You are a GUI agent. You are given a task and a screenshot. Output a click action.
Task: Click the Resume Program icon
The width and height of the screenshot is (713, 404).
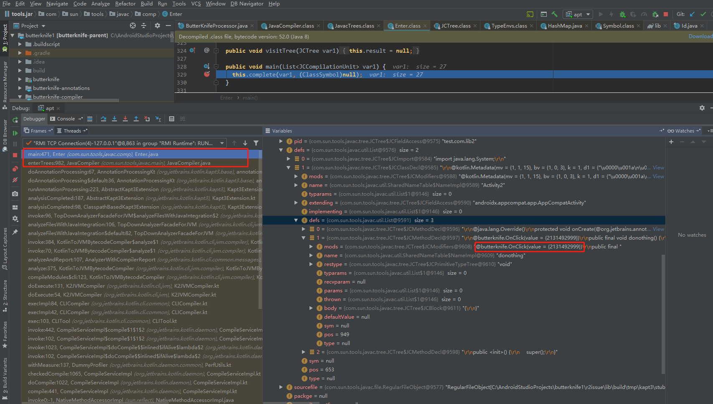tap(15, 133)
